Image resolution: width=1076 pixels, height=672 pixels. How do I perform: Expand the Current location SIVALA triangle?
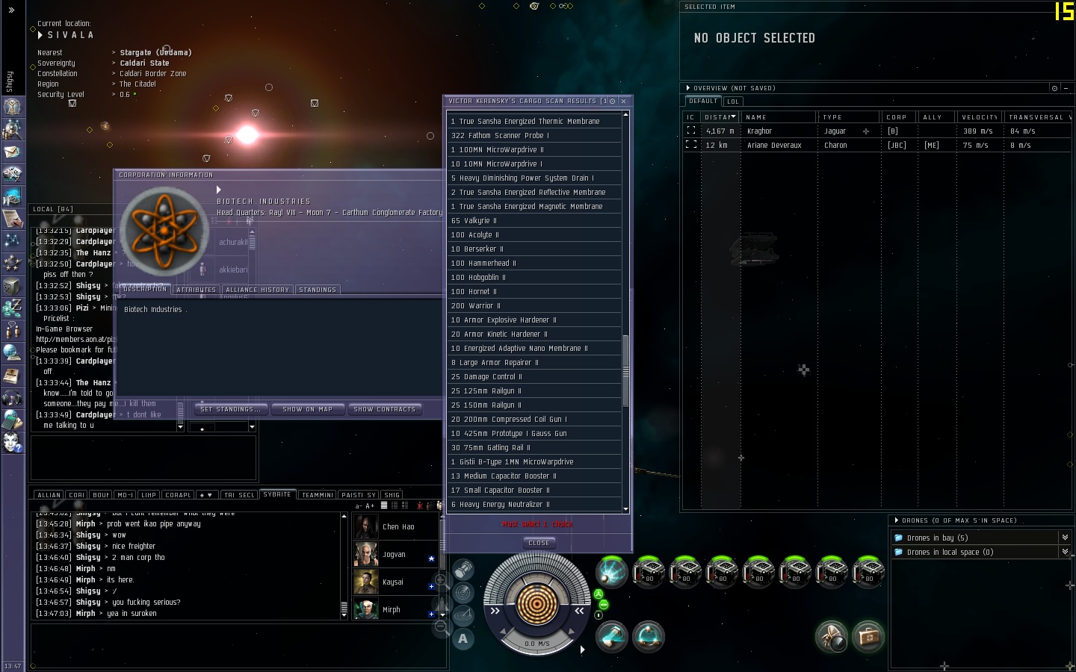[x=40, y=35]
